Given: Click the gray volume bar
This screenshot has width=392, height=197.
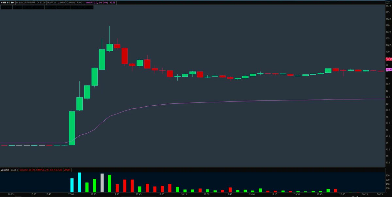Looking at the screenshot, I should click(102, 183).
